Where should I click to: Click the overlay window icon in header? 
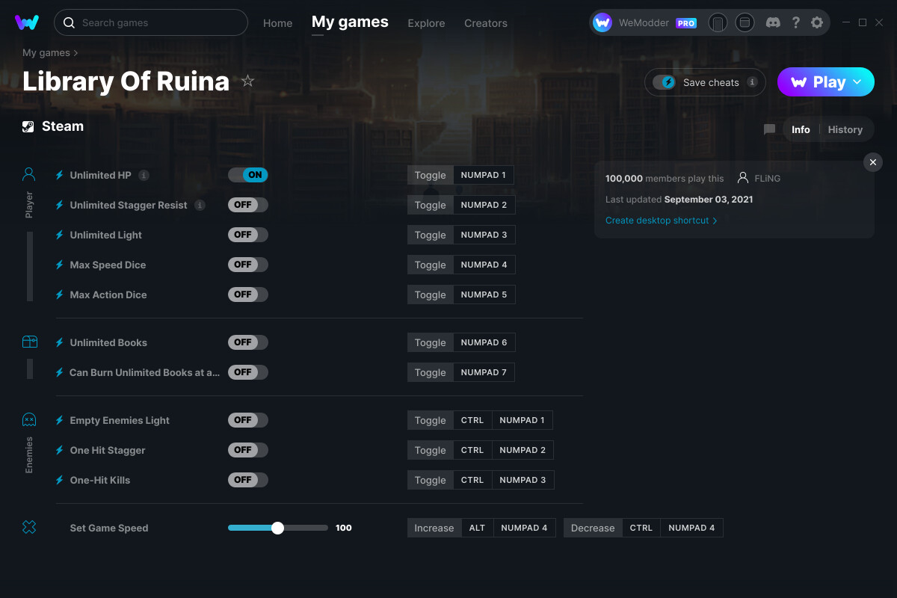pyautogui.click(x=745, y=22)
